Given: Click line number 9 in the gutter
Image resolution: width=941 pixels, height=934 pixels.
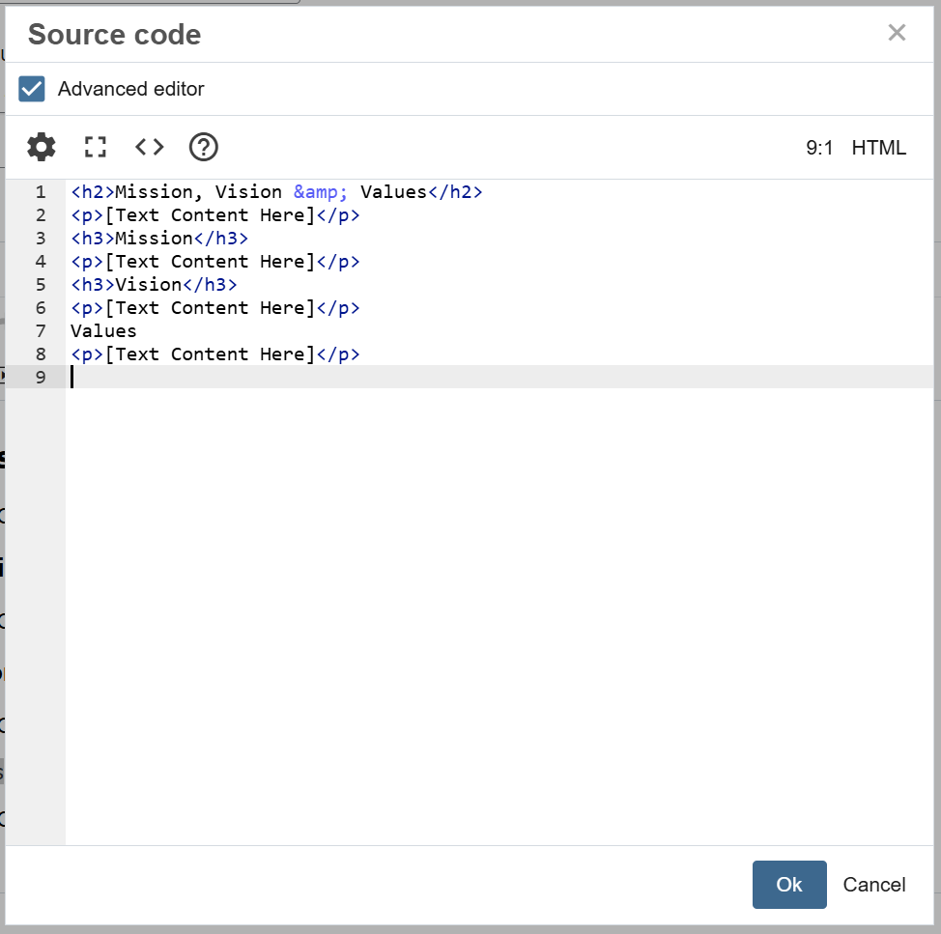Looking at the screenshot, I should (x=41, y=378).
